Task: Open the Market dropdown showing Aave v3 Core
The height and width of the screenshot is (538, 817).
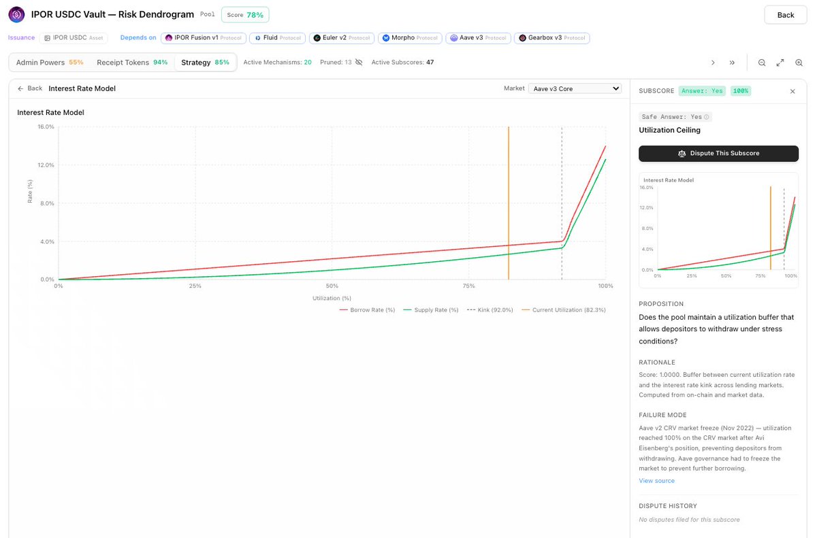Action: coord(575,88)
